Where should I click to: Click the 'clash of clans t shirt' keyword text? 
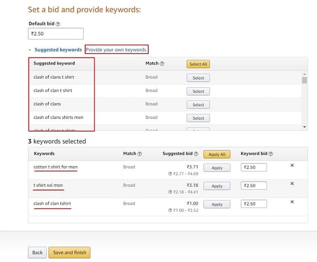pos(54,77)
